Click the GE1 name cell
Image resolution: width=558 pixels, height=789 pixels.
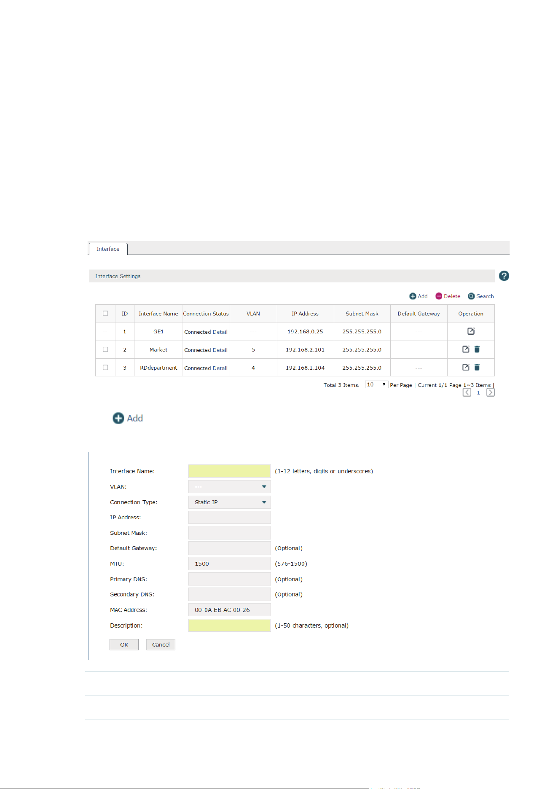click(x=158, y=332)
